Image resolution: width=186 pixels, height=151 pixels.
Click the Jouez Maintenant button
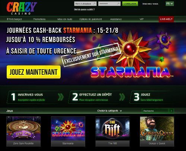33,72
